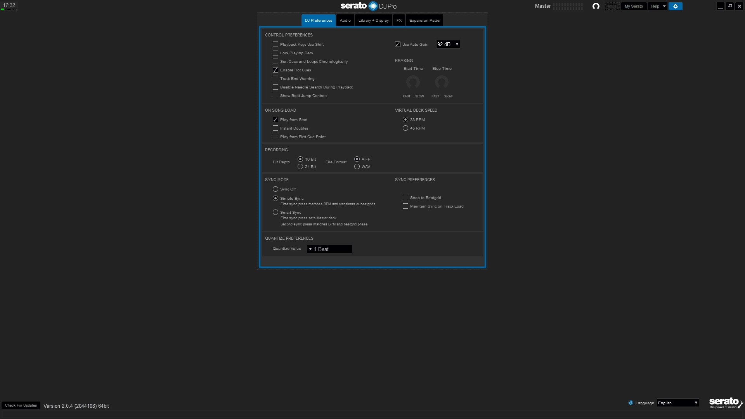
Task: Open the FX tab
Action: [399, 21]
